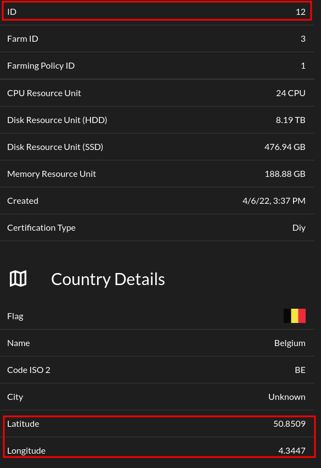
Task: Select the ID value 12
Action: coord(300,11)
